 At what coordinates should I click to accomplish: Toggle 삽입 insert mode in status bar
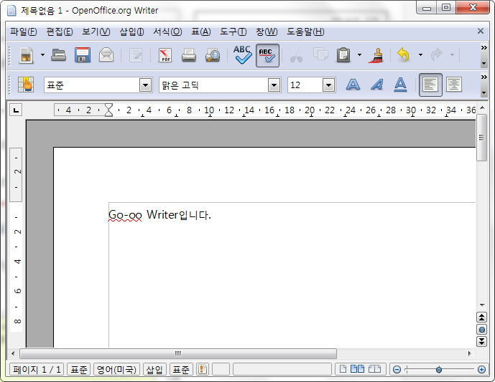pos(154,369)
